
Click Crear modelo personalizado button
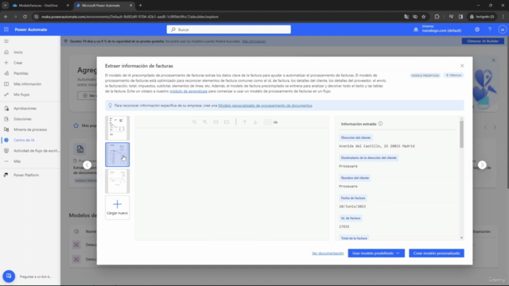[437, 253]
